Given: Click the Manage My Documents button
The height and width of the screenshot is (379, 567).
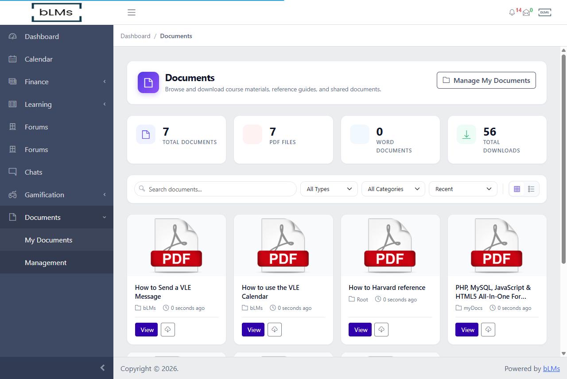Looking at the screenshot, I should click(x=486, y=80).
